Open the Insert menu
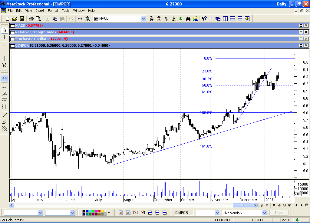This screenshot has height=223, width=310. 40,11
